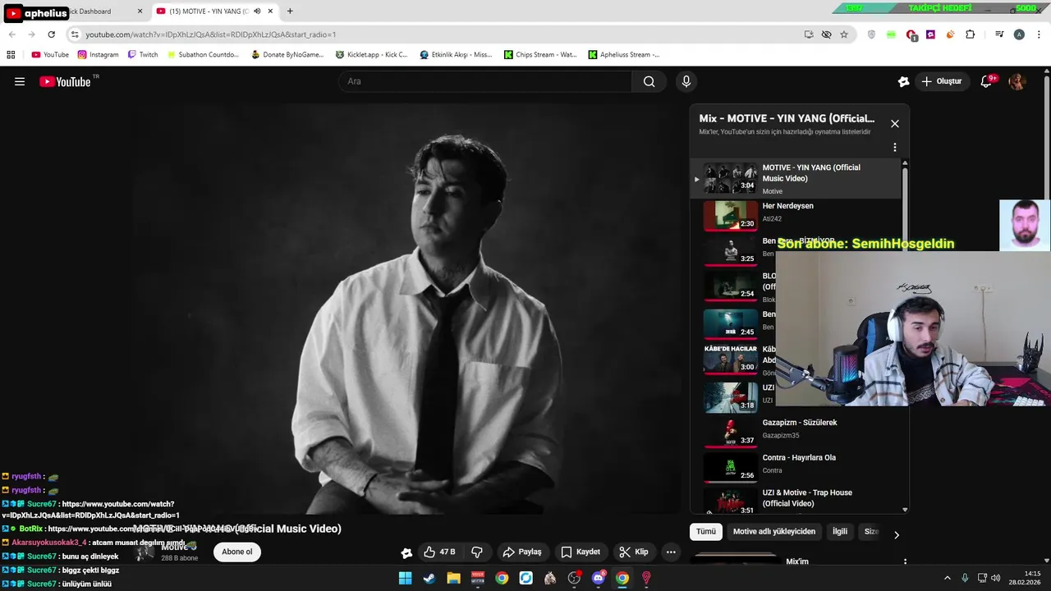Play Gazapizm - Süzülerek from playlist
Screen dimensions: 1051x591
pos(796,432)
